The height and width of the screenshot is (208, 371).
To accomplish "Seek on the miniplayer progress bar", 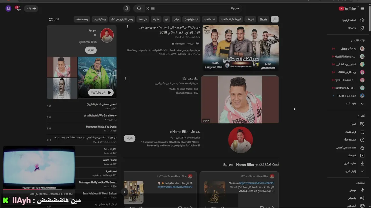I will point(39,190).
